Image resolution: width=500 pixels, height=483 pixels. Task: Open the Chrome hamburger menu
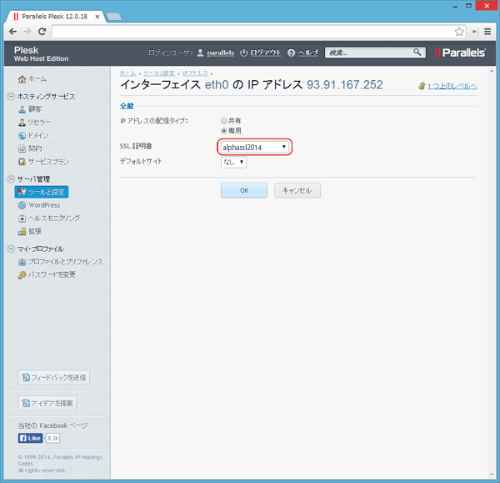point(487,32)
